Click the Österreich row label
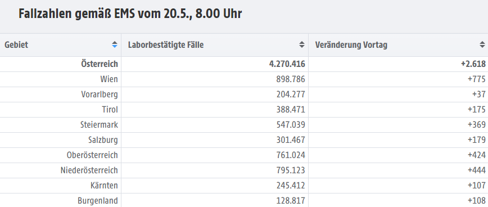 (x=100, y=64)
